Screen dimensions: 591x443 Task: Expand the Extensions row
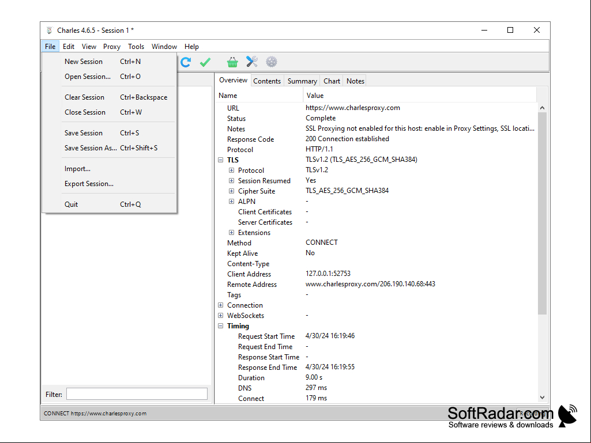231,232
